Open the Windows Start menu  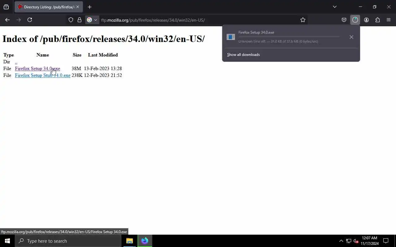[x=7, y=241]
